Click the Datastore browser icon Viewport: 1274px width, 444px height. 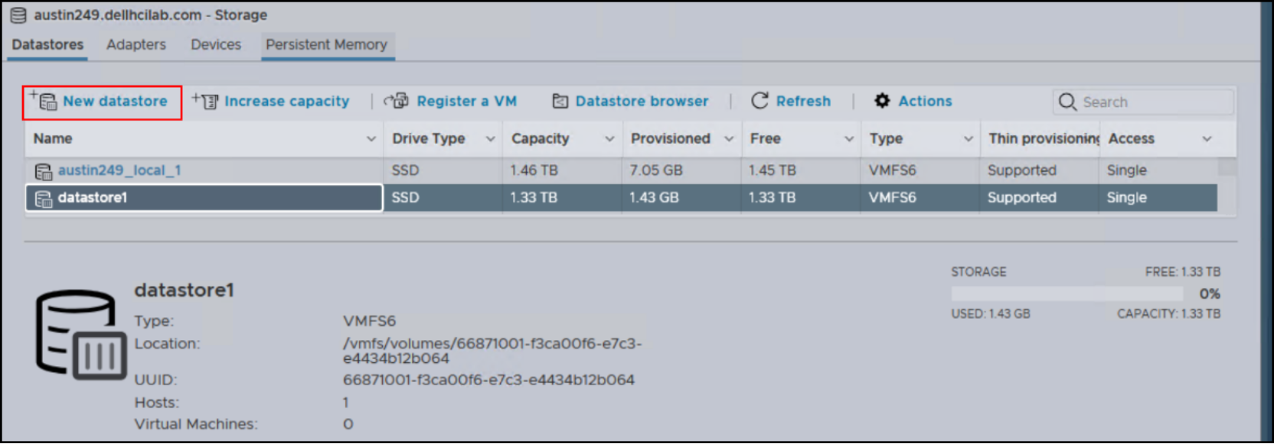coord(560,101)
